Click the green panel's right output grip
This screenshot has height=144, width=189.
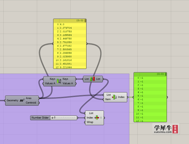click(167, 97)
